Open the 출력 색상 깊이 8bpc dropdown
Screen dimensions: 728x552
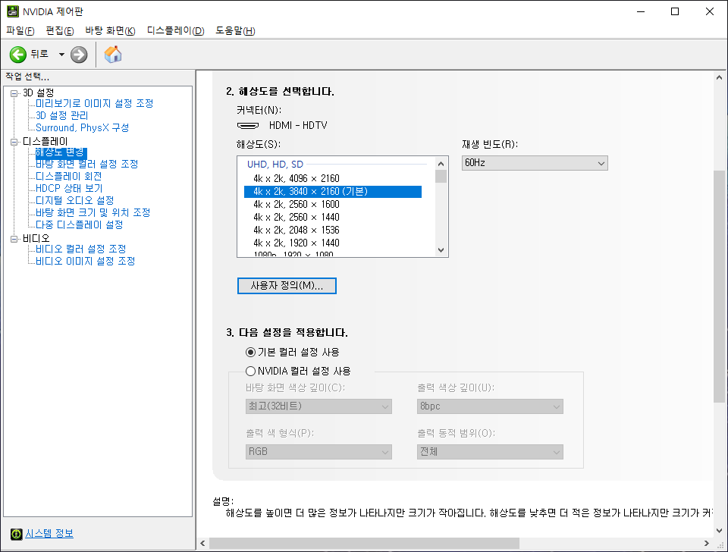[x=491, y=406]
